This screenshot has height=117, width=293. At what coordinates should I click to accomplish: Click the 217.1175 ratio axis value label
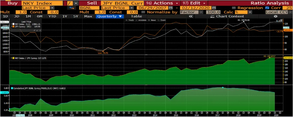(x=288, y=58)
